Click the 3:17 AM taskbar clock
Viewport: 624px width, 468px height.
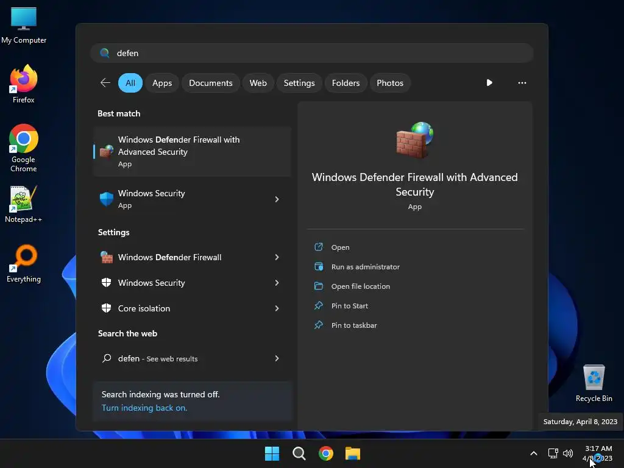point(598,448)
